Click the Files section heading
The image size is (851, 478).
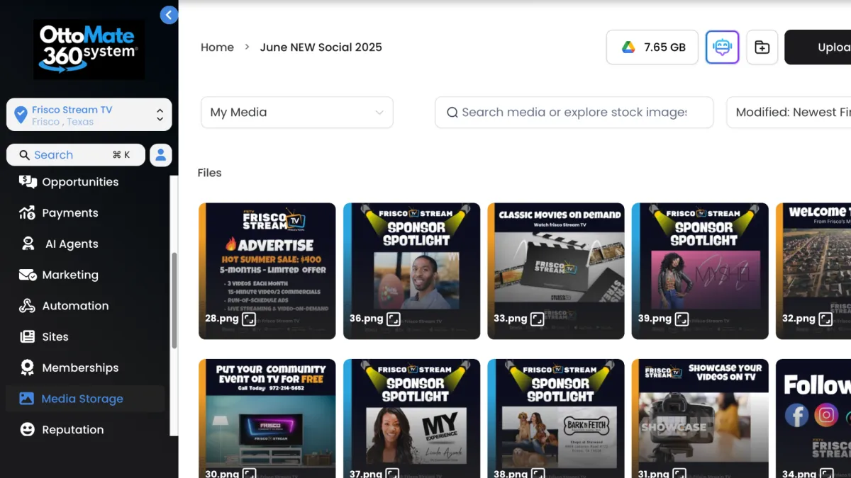[210, 173]
